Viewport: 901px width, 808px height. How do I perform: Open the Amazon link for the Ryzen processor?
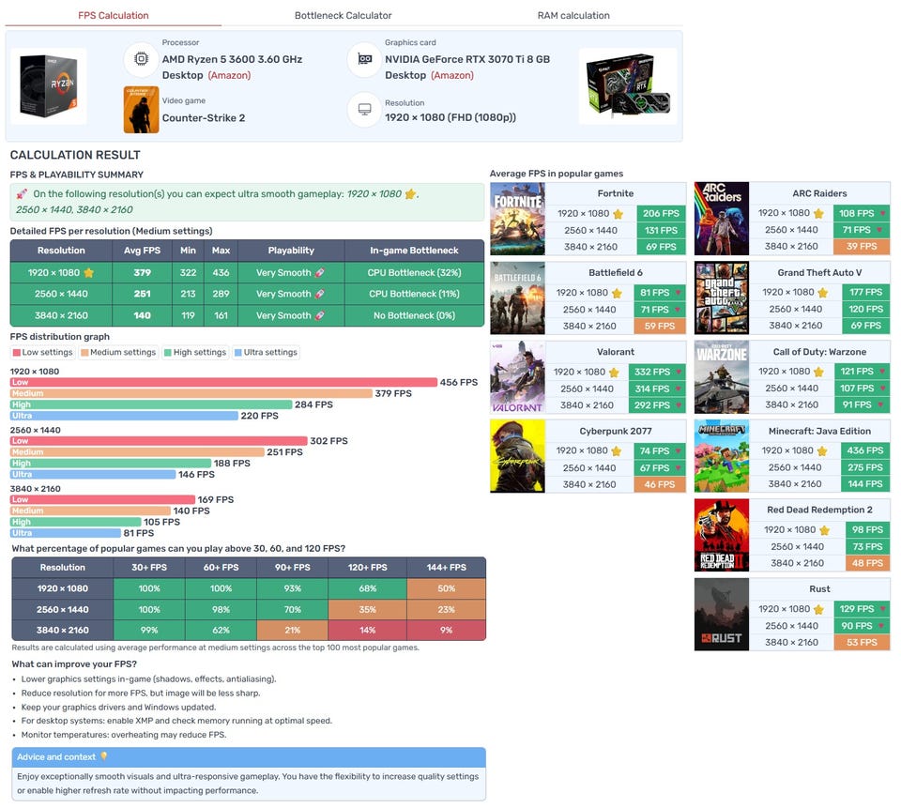229,75
